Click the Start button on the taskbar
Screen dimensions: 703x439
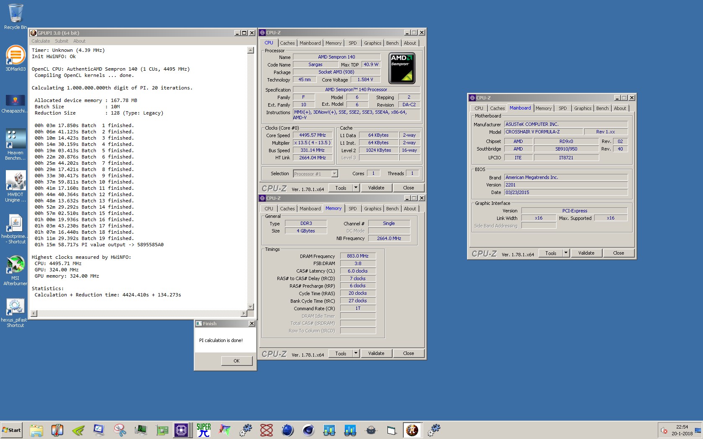11,430
